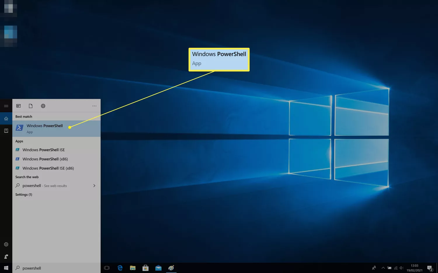438x273 pixels.
Task: Open File Explorer from taskbar
Action: click(x=133, y=268)
